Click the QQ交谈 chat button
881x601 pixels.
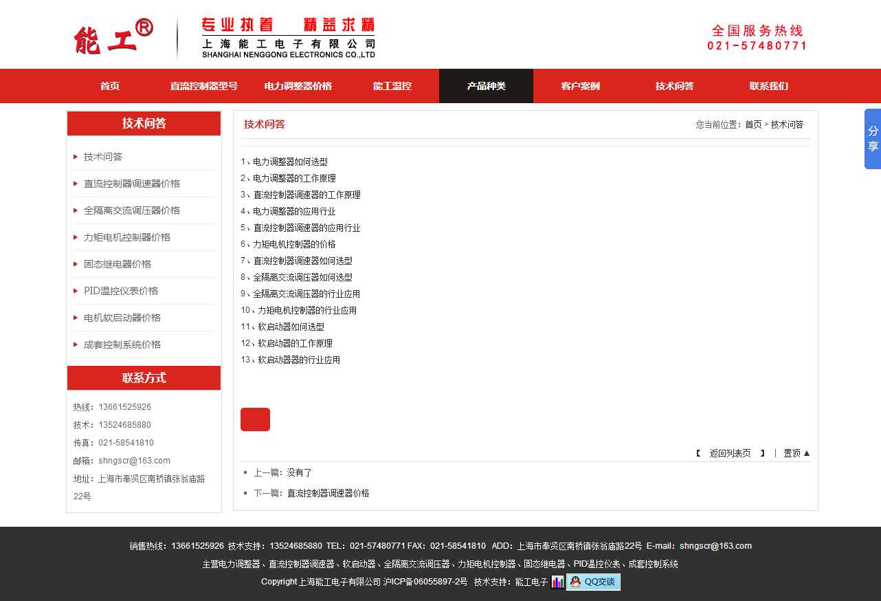(593, 582)
